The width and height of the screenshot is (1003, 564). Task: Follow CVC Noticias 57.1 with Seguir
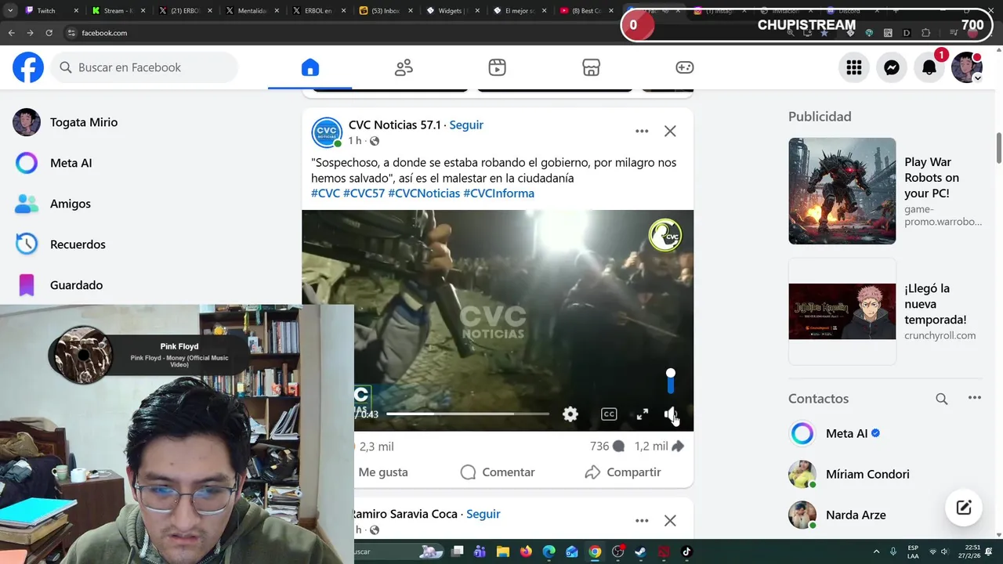(466, 125)
